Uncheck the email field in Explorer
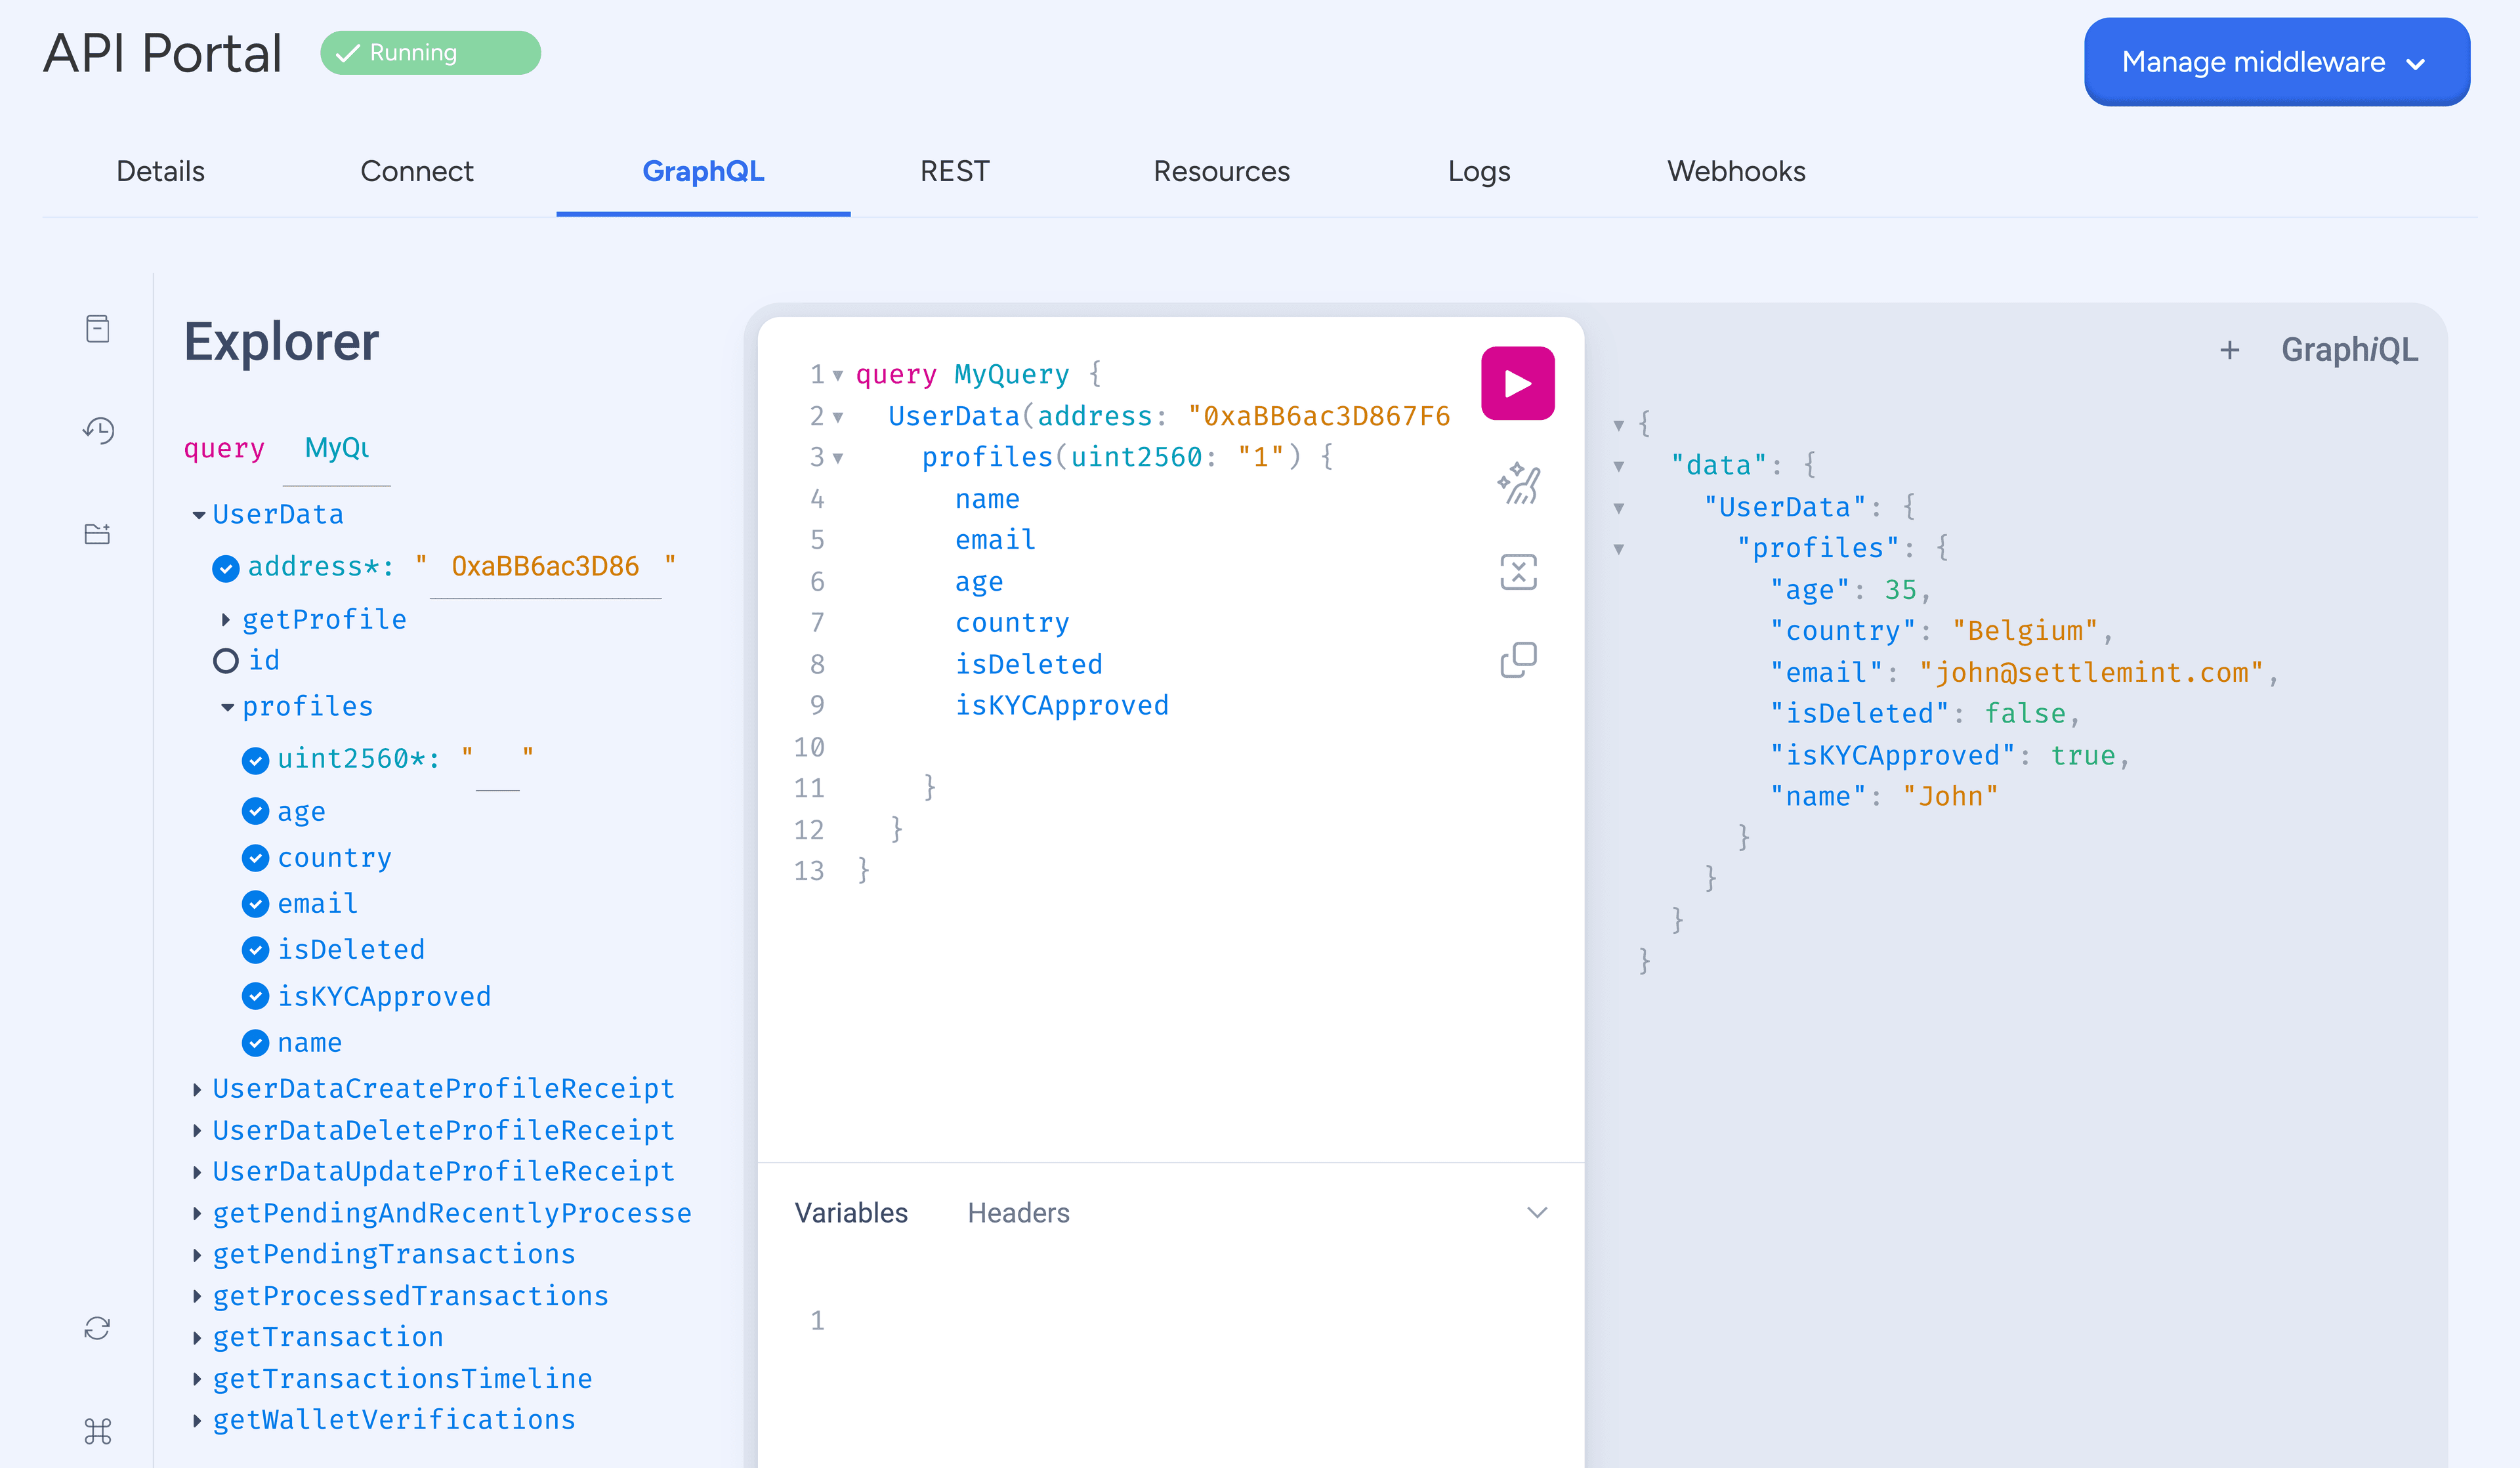This screenshot has width=2520, height=1468. click(255, 904)
